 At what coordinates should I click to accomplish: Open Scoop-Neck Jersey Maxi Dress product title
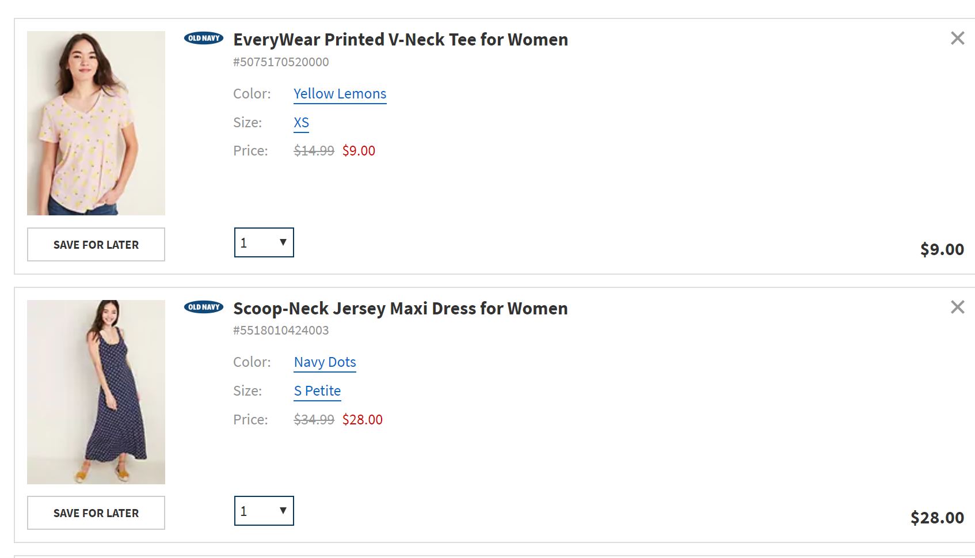pos(400,309)
